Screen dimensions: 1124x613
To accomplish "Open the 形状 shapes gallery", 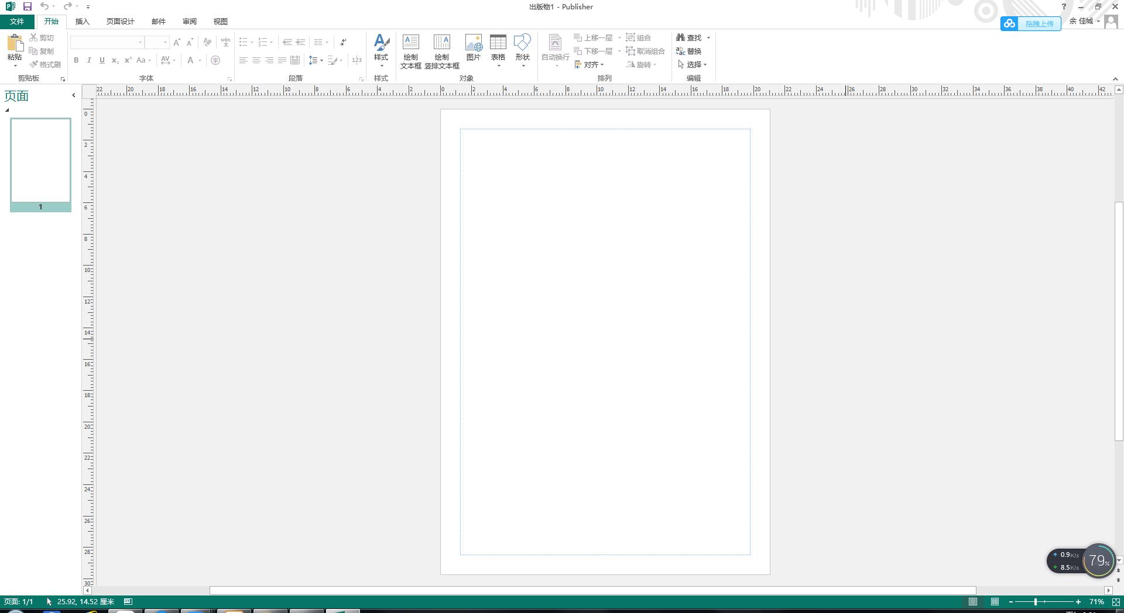I will (522, 51).
